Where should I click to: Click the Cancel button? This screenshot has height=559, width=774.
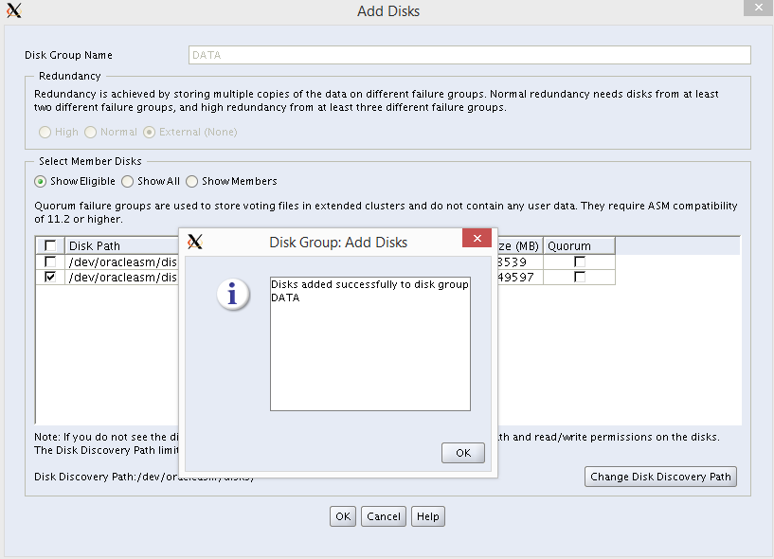pyautogui.click(x=383, y=516)
